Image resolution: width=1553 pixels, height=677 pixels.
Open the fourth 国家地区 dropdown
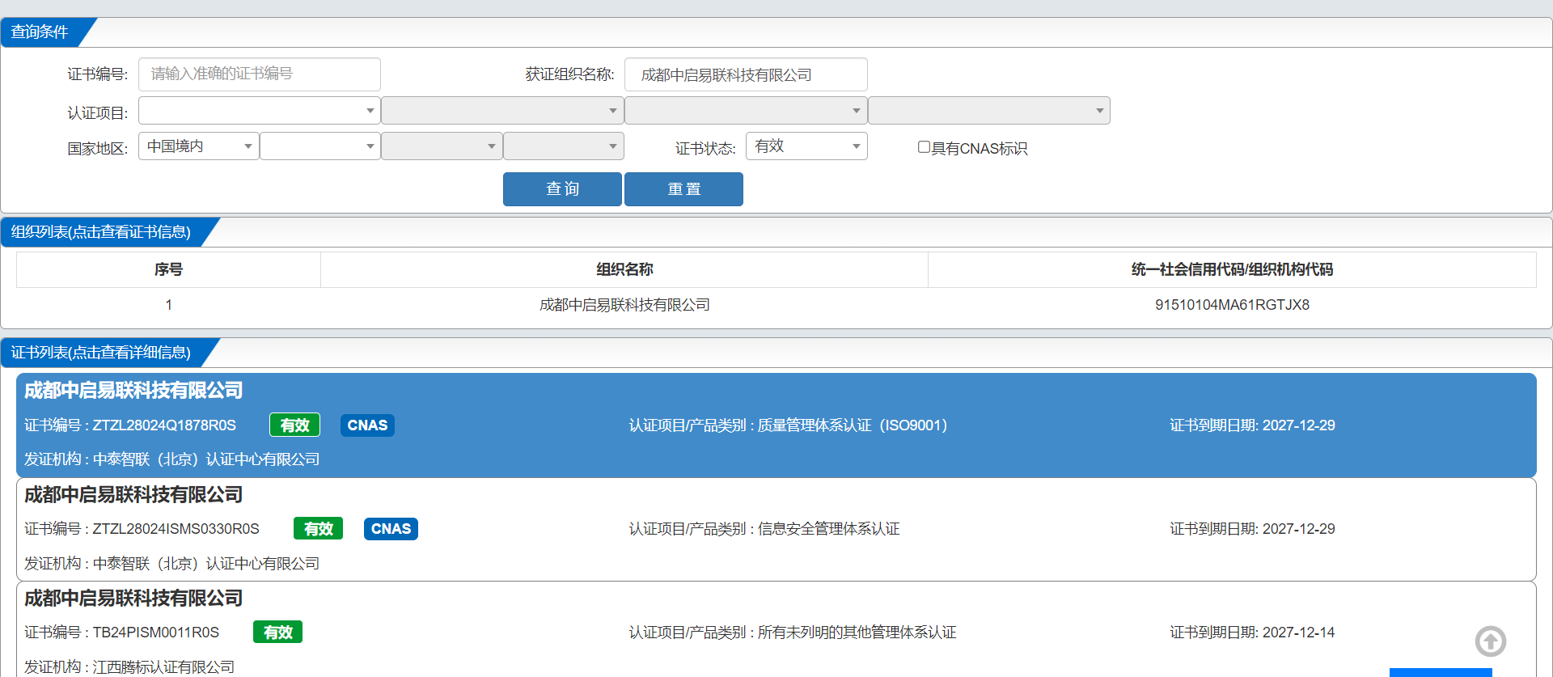pos(564,146)
